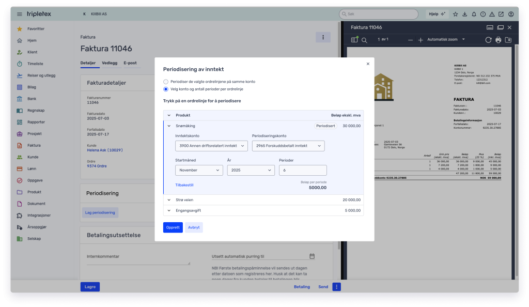Open the notifications bell icon
Viewport: 529px width, 307px height.
pos(474,14)
